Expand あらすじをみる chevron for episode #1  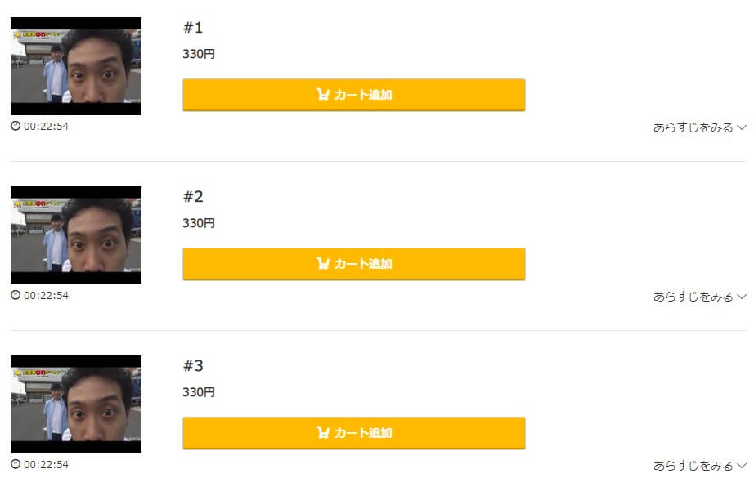point(742,127)
